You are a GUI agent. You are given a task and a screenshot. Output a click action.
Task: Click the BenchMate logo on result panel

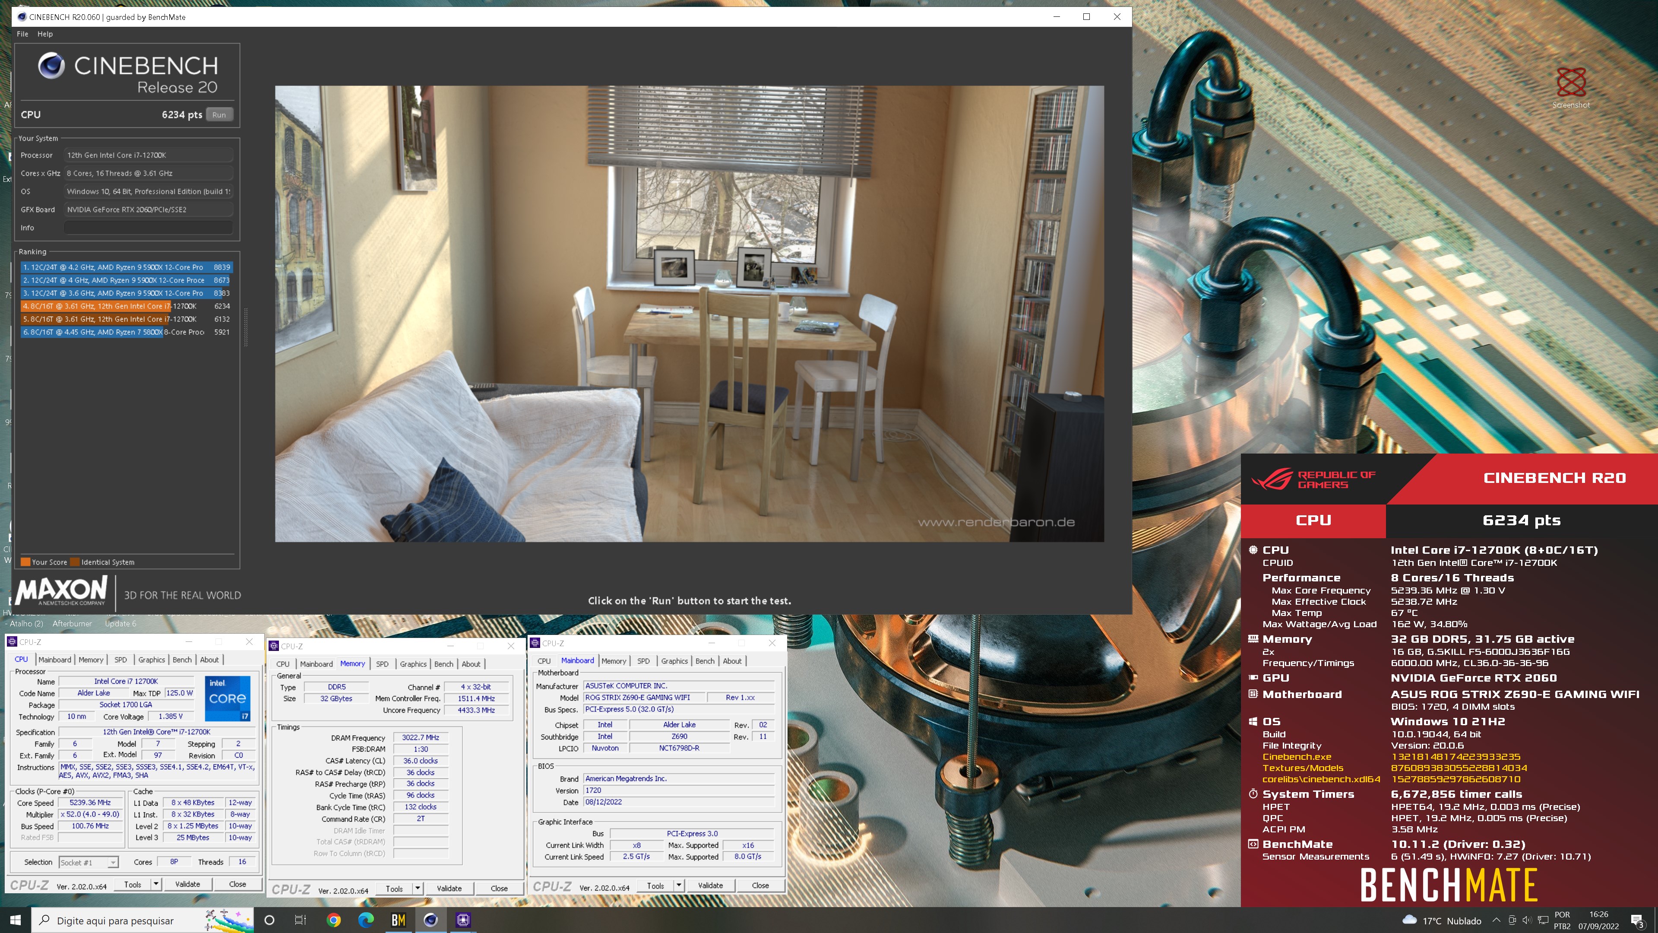(1448, 885)
